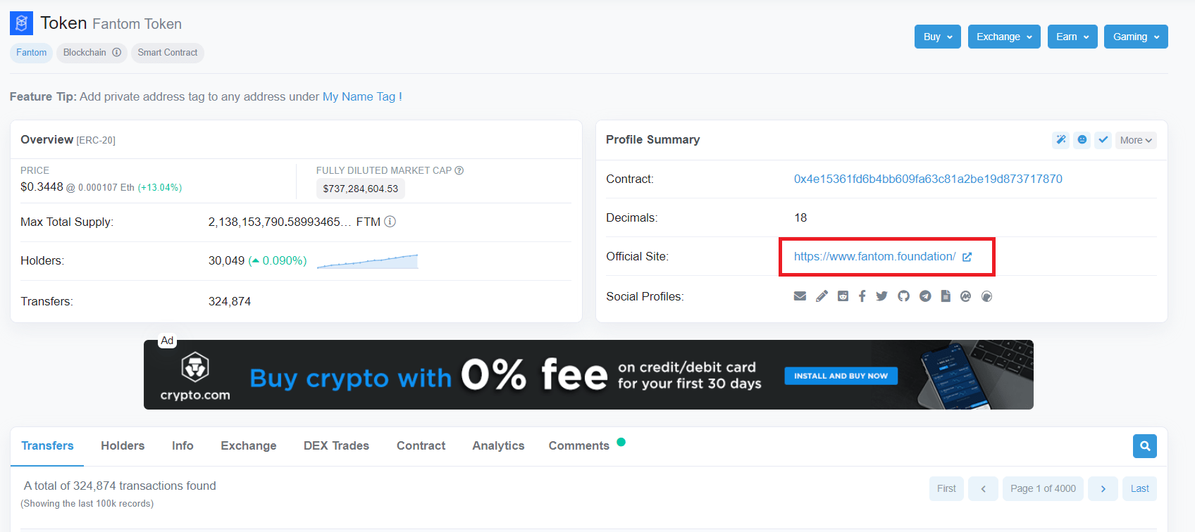Viewport: 1195px width, 532px height.
Task: Click the info icon next to Blockchain
Action: [x=116, y=52]
